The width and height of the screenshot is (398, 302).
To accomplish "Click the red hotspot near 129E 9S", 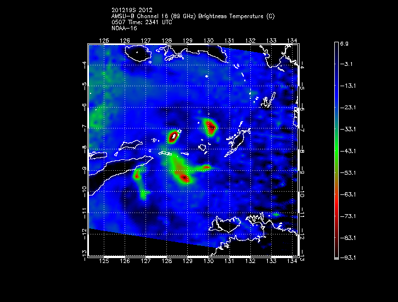I will pos(184,178).
